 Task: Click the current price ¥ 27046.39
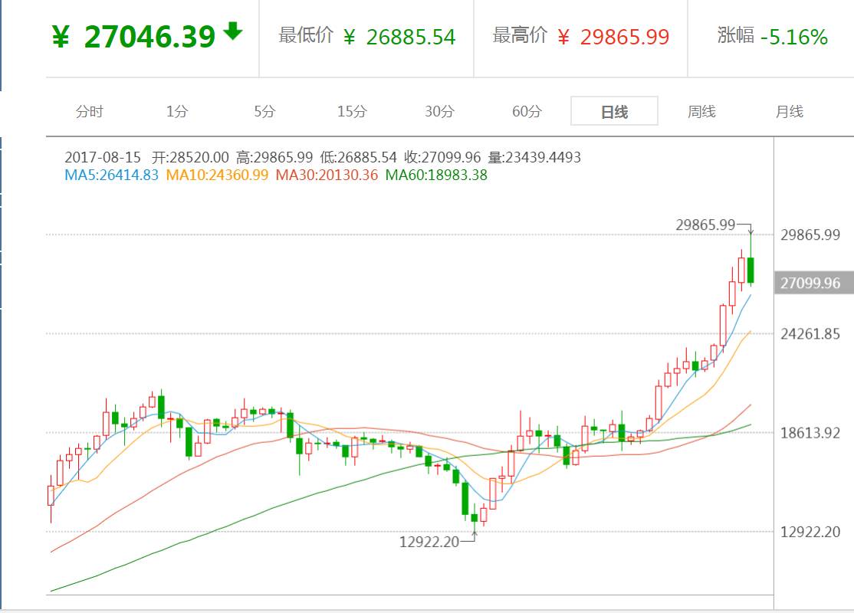[134, 37]
